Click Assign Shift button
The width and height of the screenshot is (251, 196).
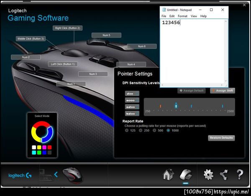pyautogui.click(x=223, y=91)
